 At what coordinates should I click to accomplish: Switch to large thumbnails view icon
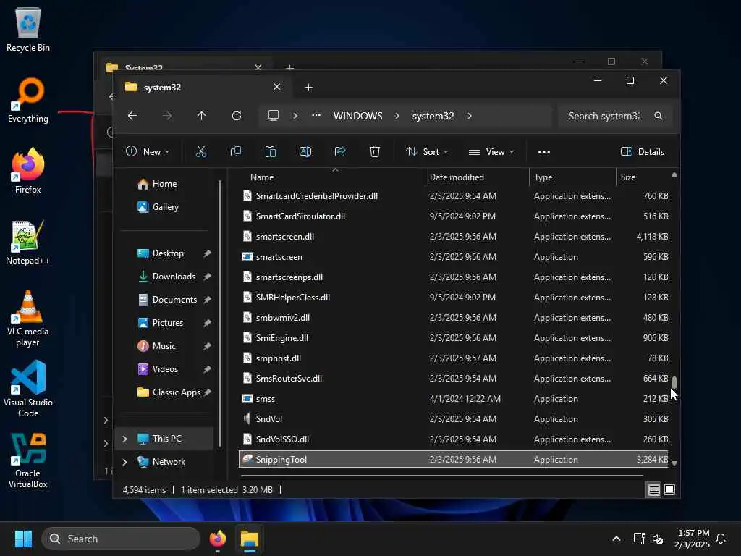tap(669, 490)
